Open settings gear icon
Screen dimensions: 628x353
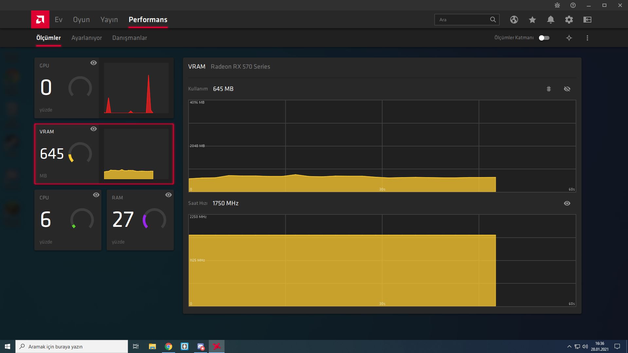pos(569,20)
